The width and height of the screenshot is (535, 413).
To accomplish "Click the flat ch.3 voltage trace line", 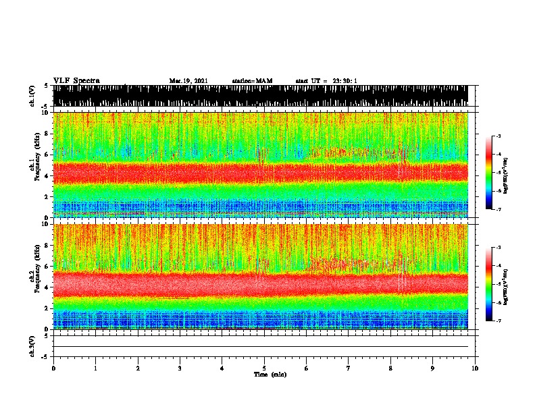I will pyautogui.click(x=261, y=347).
